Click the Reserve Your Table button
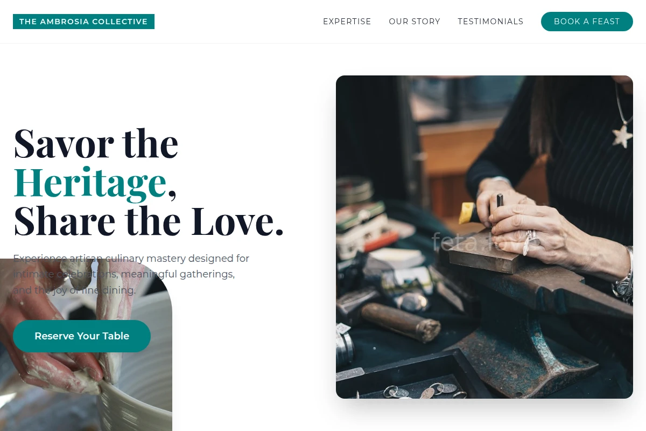 (x=82, y=336)
